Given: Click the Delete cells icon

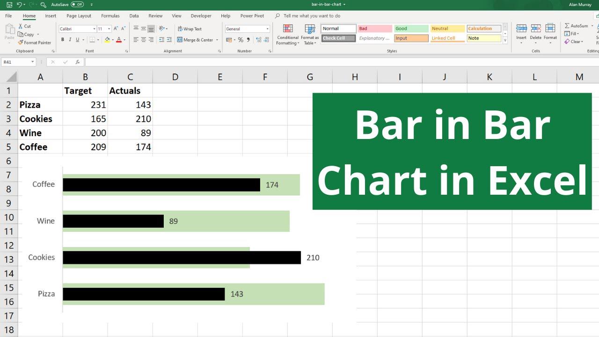Looking at the screenshot, I should 536,29.
